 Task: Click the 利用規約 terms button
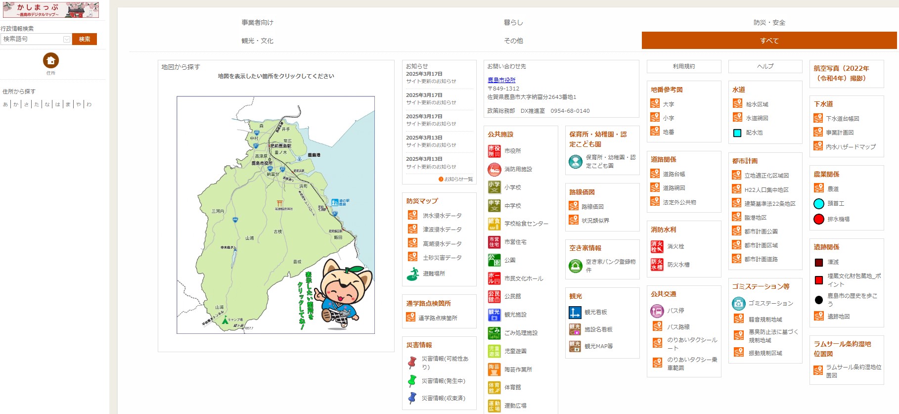(683, 66)
